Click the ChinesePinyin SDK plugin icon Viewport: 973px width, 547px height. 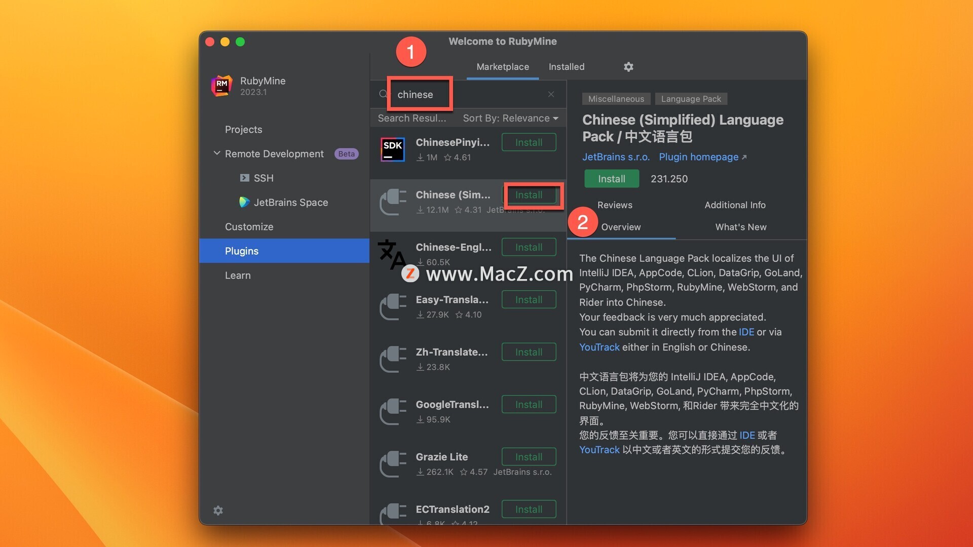pos(393,149)
